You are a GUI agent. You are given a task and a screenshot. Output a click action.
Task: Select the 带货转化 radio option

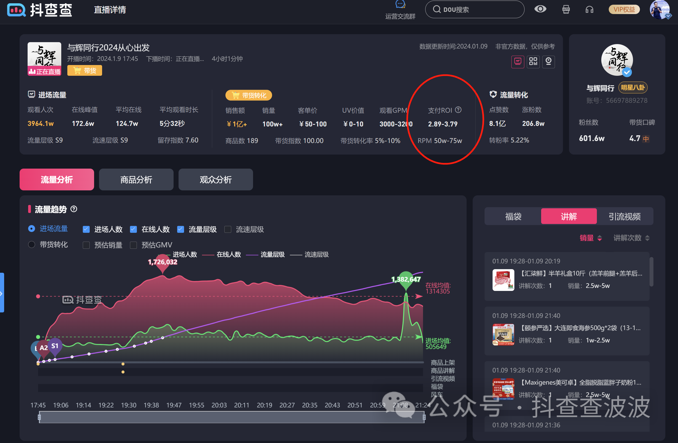(x=31, y=245)
